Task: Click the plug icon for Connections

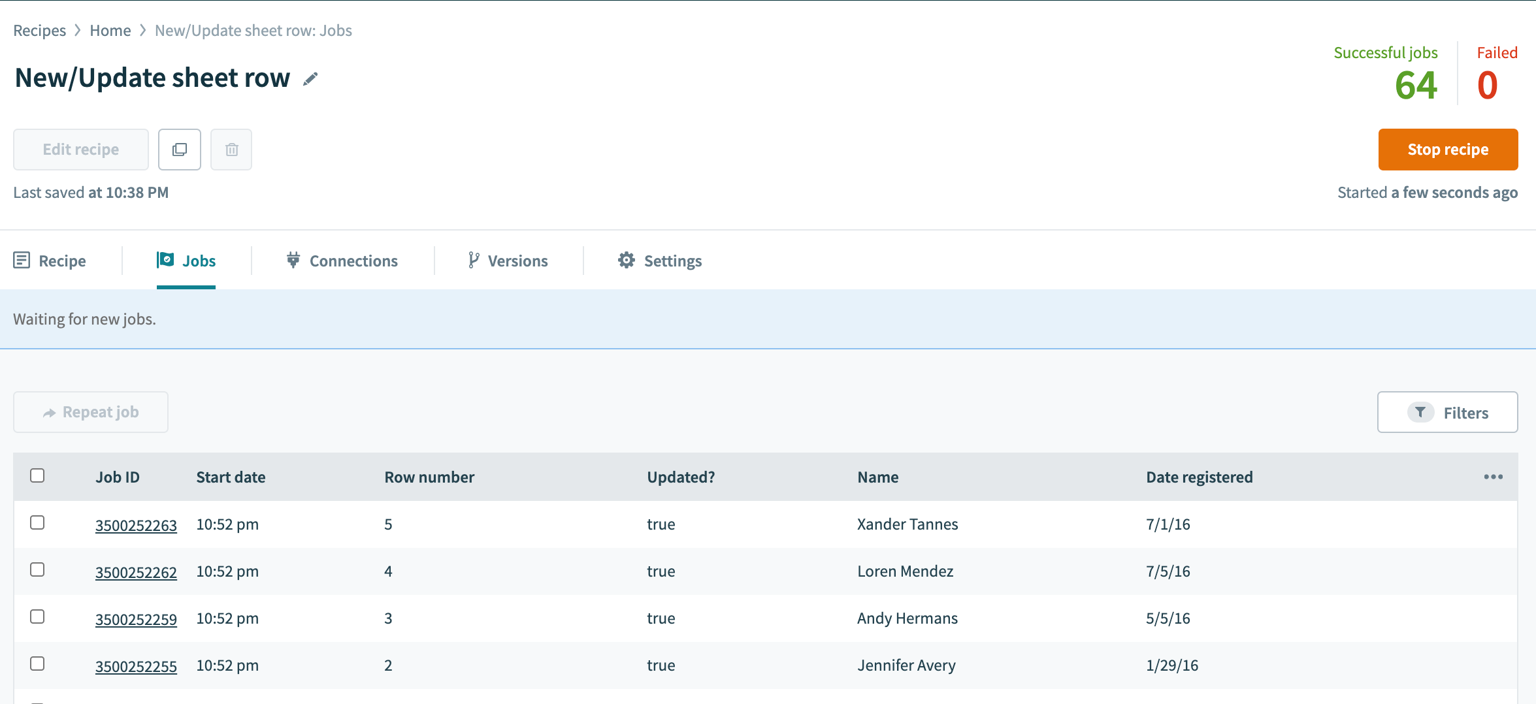Action: pos(293,260)
